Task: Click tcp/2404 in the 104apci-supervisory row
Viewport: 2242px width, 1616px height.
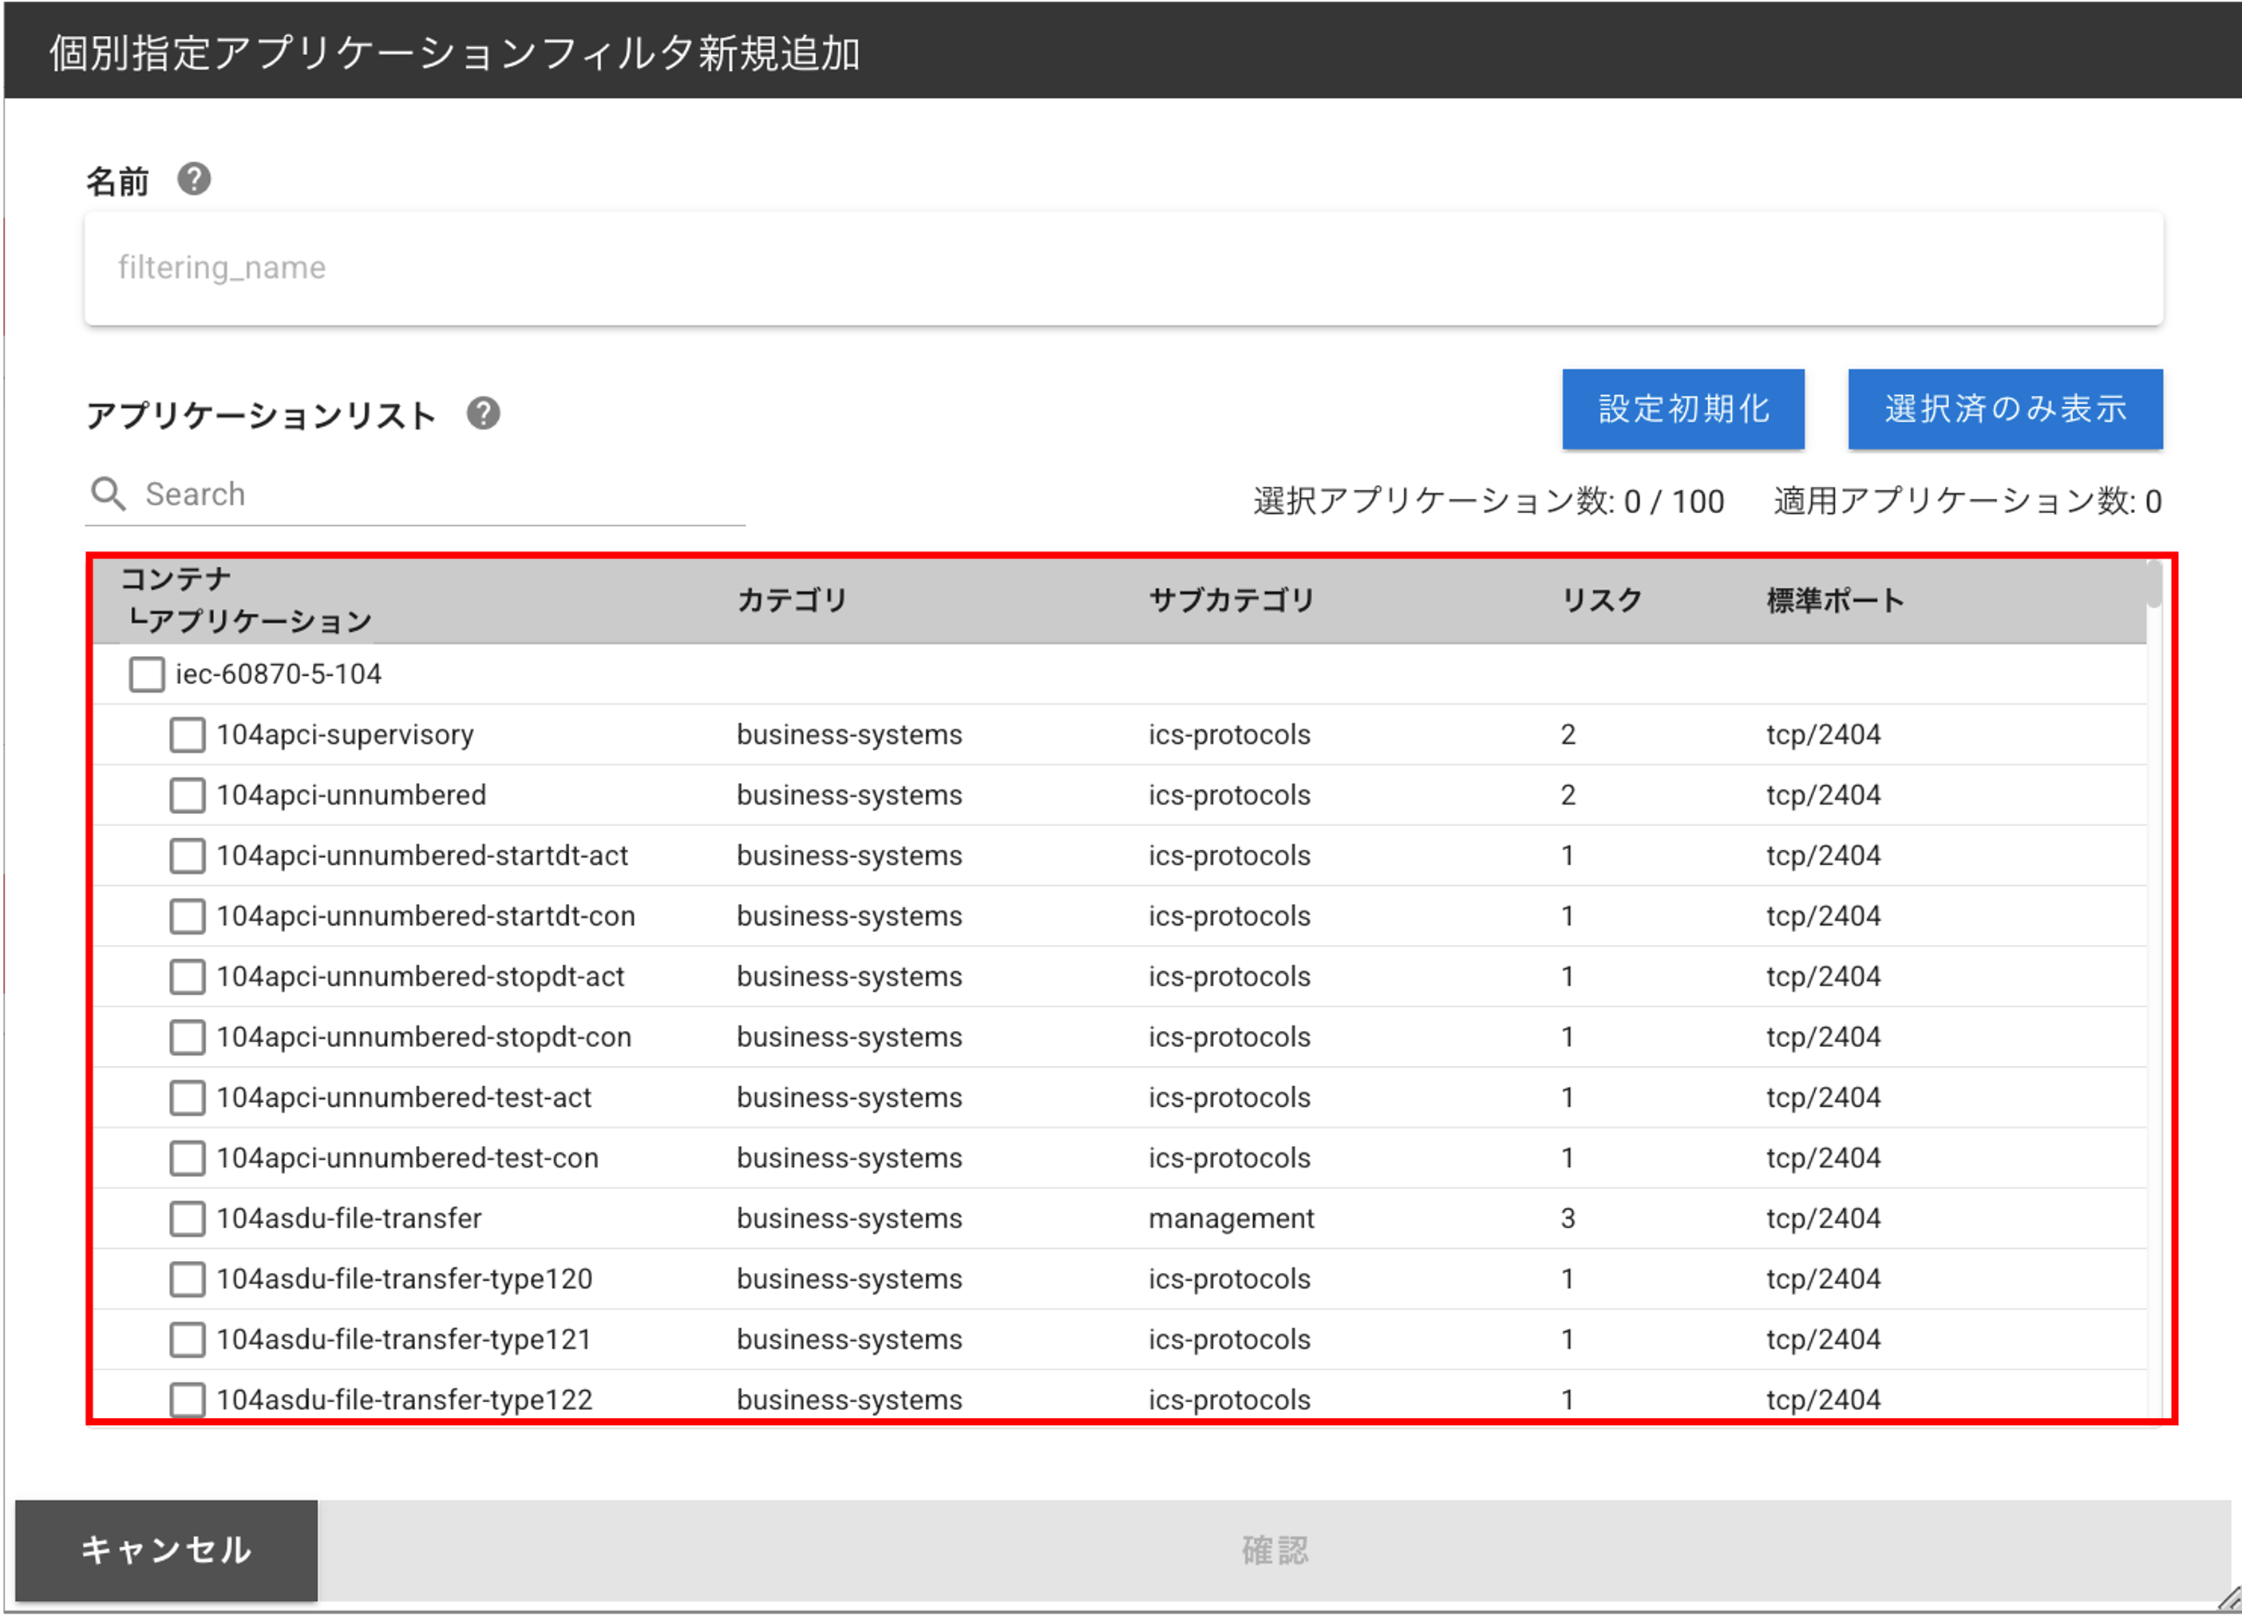Action: [x=1823, y=734]
